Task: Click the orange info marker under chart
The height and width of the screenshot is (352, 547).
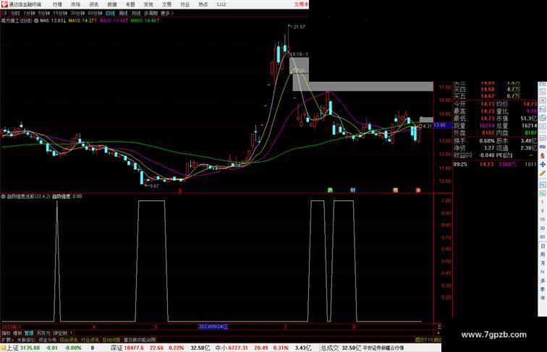Action: pyautogui.click(x=395, y=190)
